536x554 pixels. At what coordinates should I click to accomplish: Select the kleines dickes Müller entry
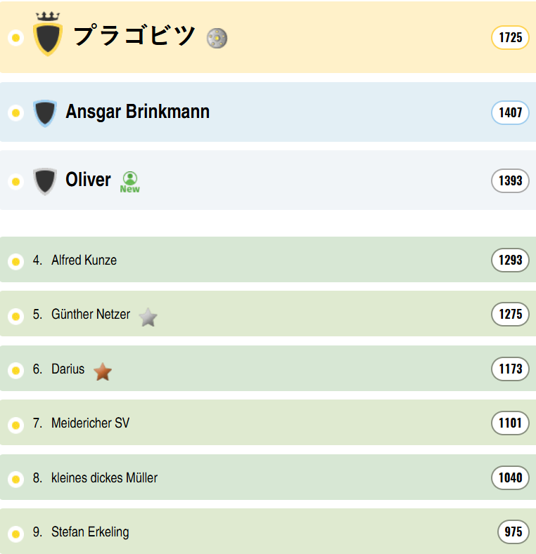[104, 477]
